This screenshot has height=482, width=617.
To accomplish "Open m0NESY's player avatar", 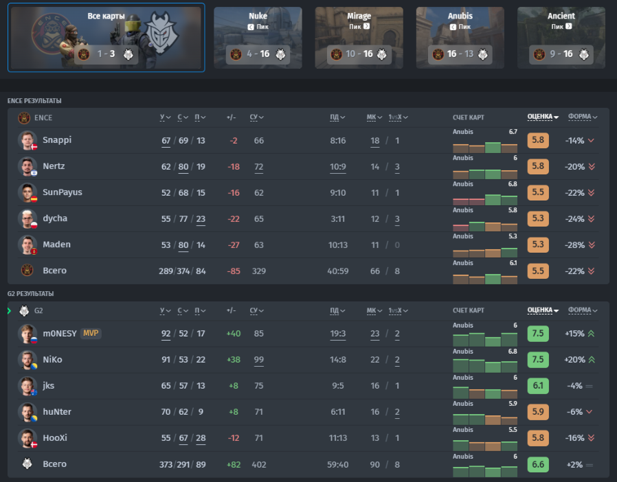I will click(x=27, y=334).
